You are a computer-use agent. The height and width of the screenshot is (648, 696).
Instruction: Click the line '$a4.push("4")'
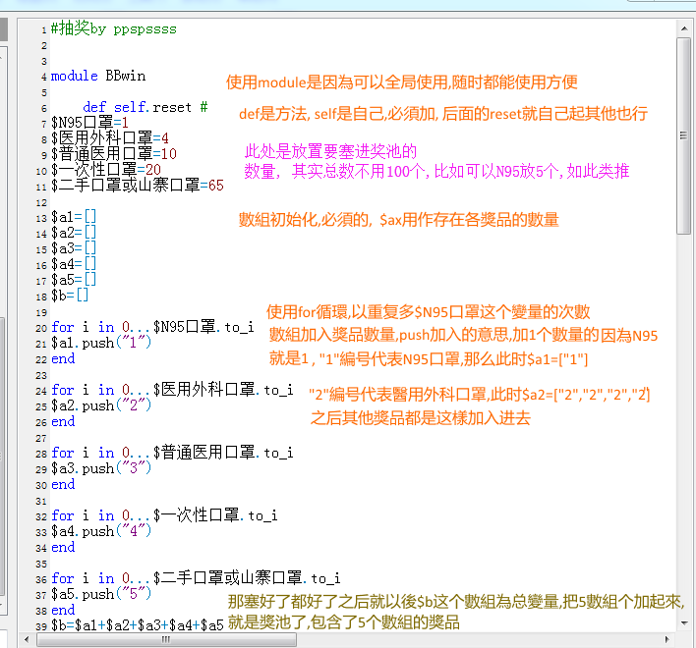tap(100, 531)
